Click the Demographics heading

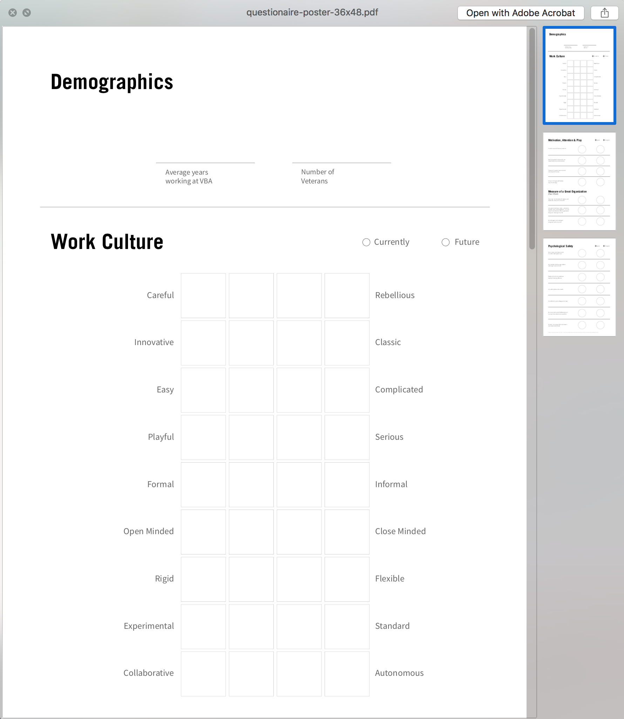coord(112,82)
